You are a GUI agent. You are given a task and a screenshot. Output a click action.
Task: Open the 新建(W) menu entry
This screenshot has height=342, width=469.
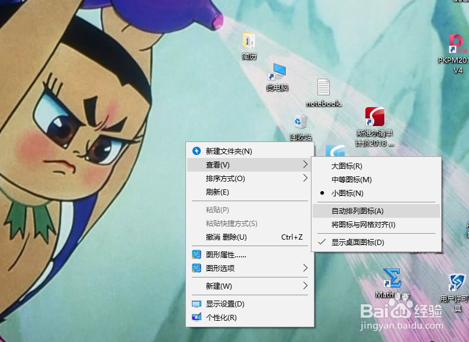coord(250,286)
